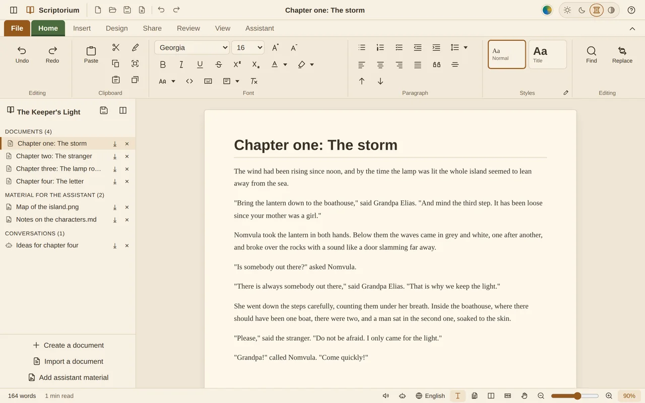Open help with the question mark icon
645x403 pixels.
click(x=631, y=10)
